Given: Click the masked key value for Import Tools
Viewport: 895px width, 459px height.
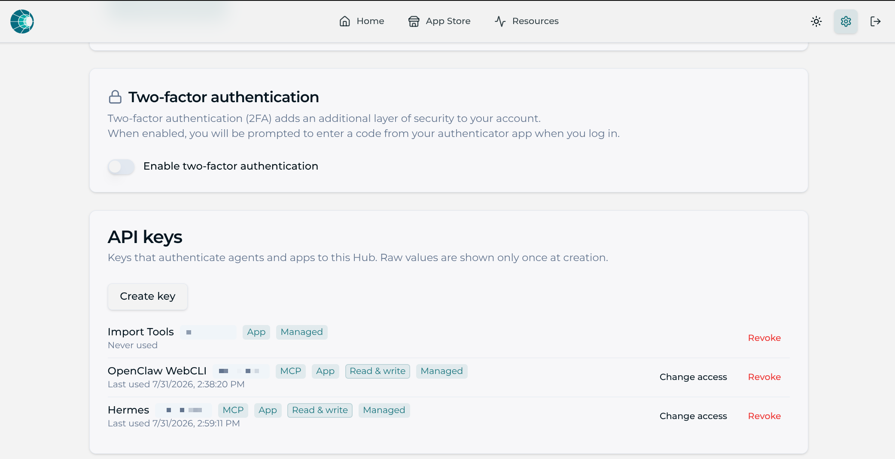Looking at the screenshot, I should tap(208, 332).
